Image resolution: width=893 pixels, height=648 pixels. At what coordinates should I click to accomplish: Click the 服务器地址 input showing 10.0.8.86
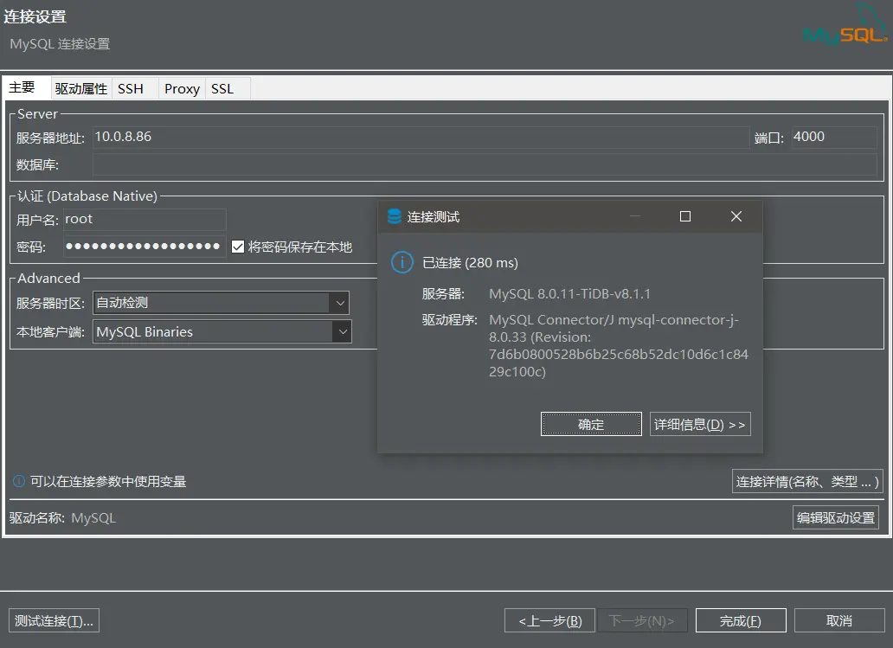pyautogui.click(x=346, y=137)
